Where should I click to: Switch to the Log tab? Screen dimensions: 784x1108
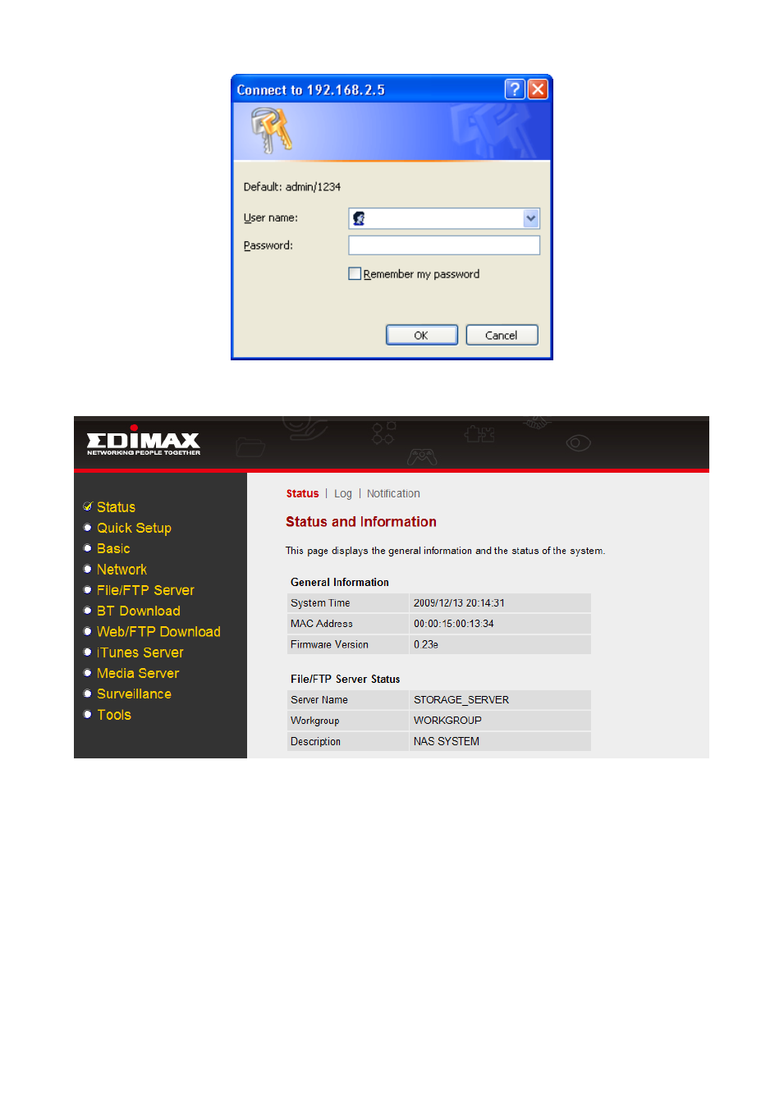(342, 494)
